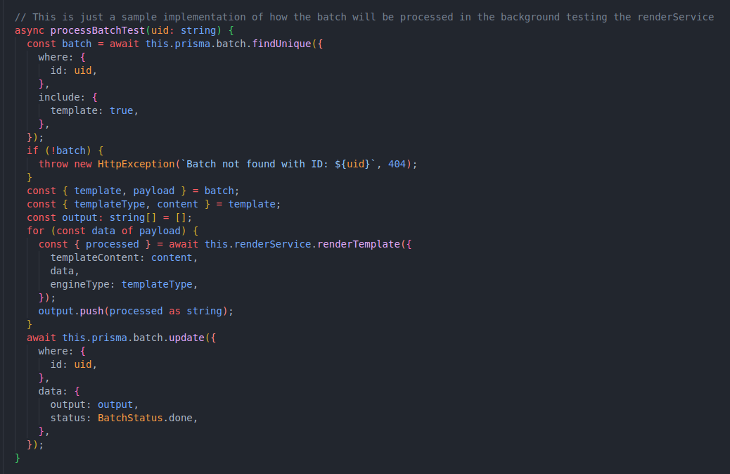Click the final closing brace of the method
This screenshot has width=730, height=474.
click(x=18, y=458)
